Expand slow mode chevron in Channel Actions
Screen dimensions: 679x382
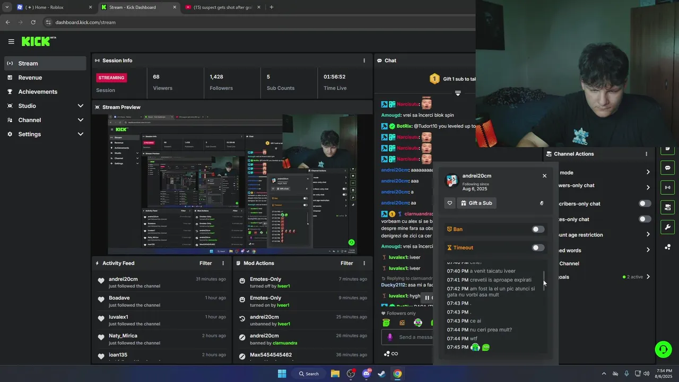click(x=648, y=172)
